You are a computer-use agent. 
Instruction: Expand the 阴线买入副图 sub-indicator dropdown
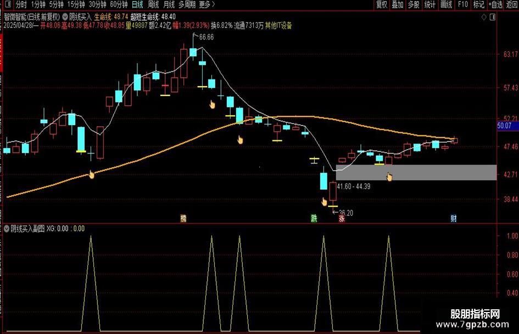tap(6, 229)
